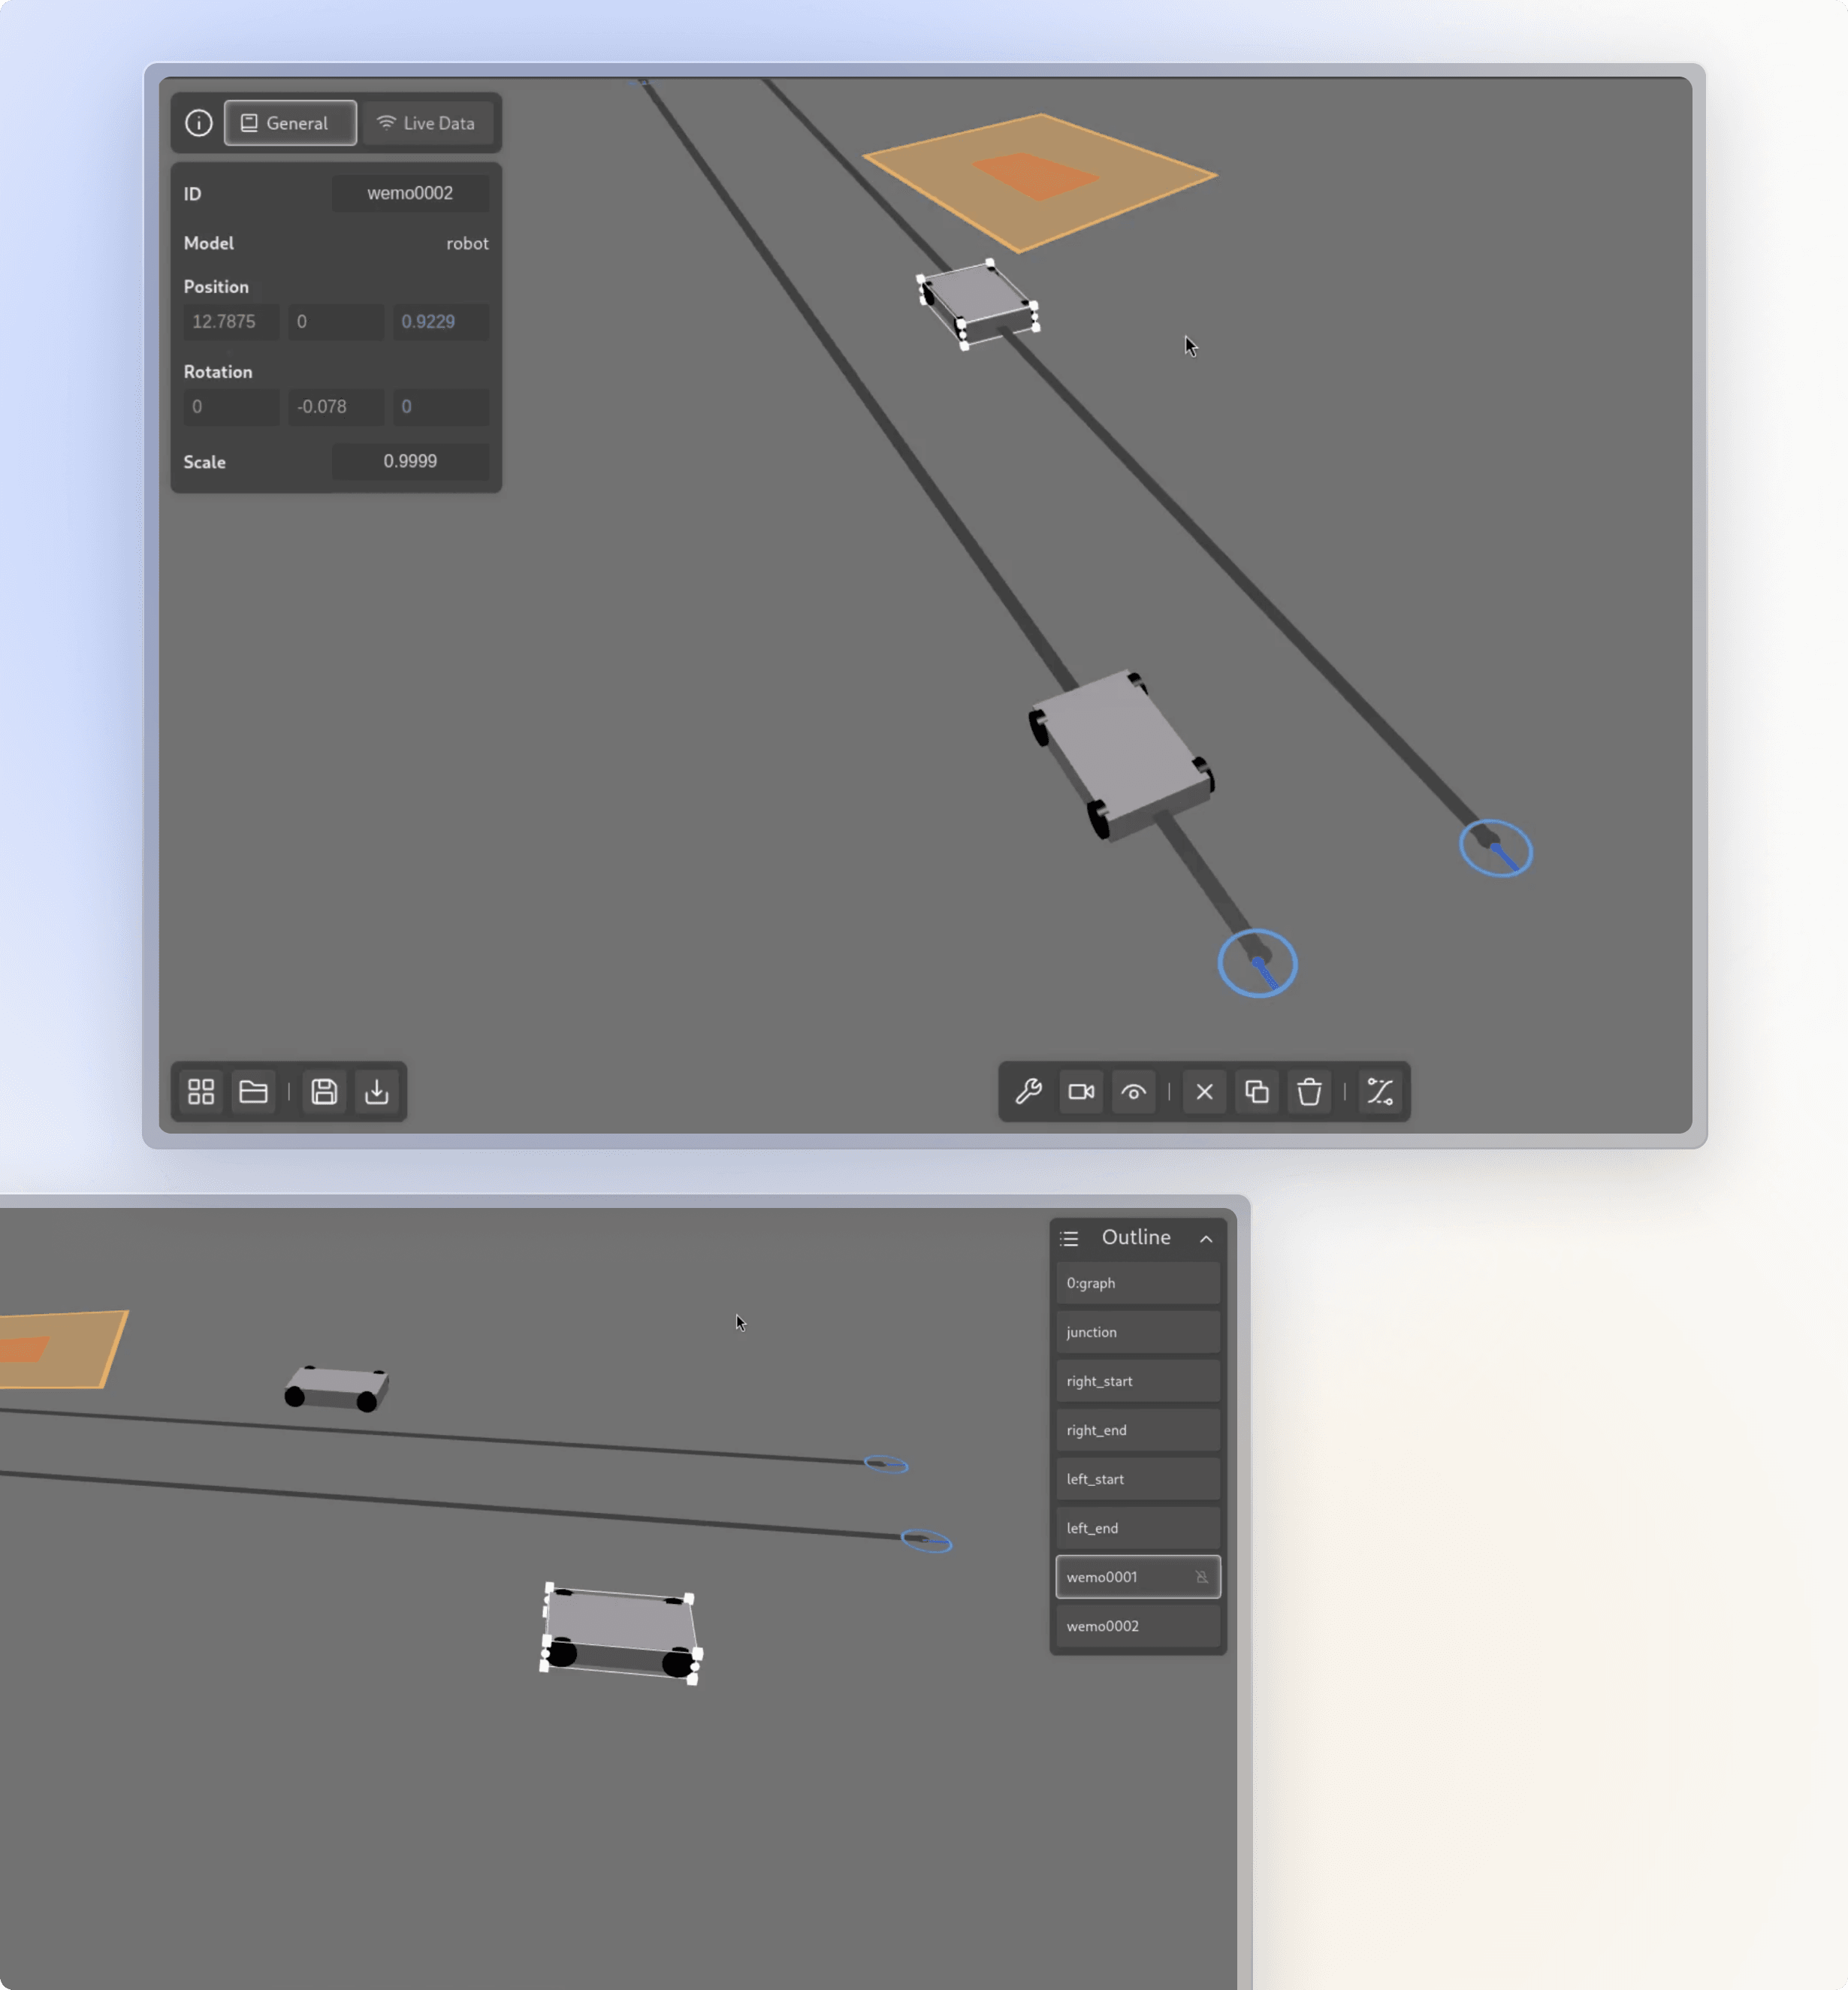This screenshot has height=1990, width=1848.
Task: Open the grid layout icon
Action: (201, 1091)
